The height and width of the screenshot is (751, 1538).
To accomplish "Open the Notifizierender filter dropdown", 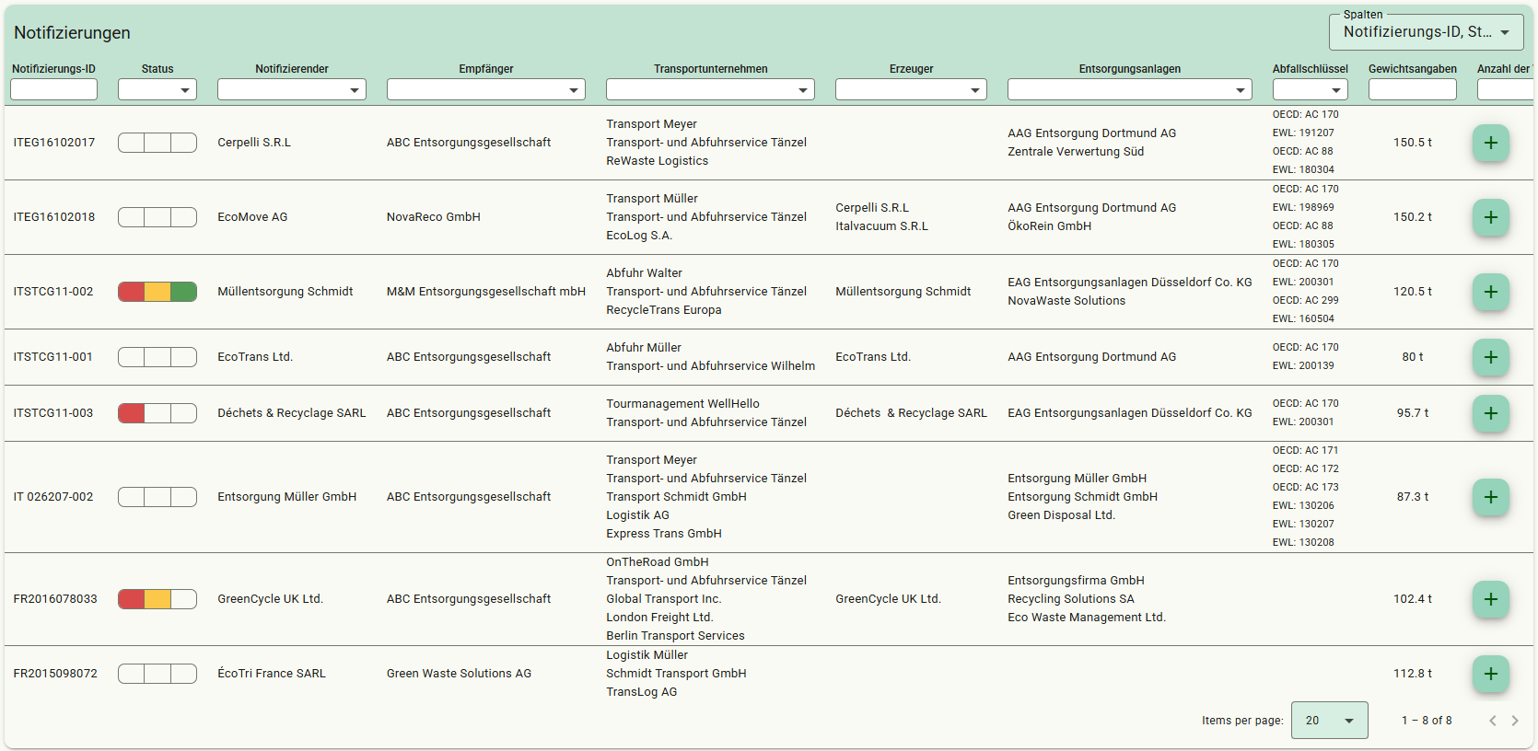I will coord(292,89).
